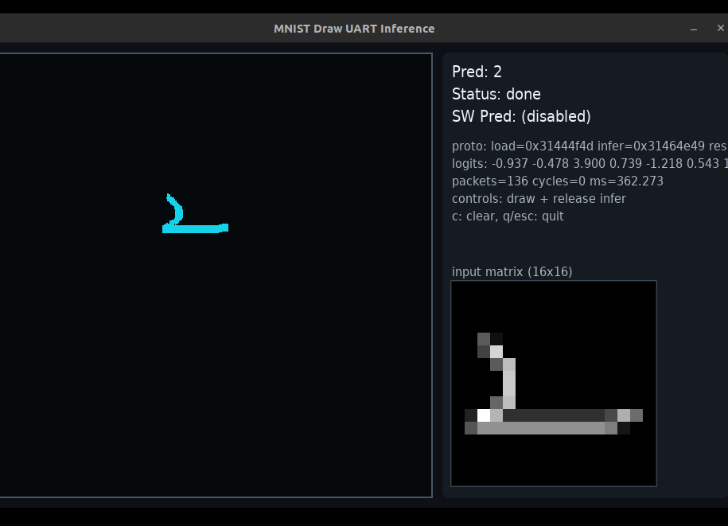Click the right end of the cyan line
728x526 pixels.
(x=224, y=228)
